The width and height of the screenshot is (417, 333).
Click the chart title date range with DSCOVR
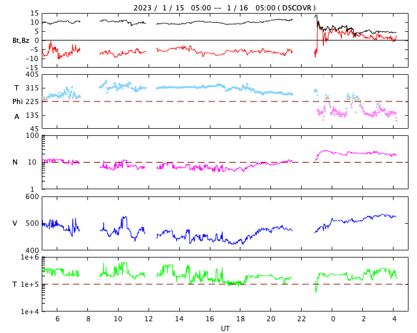[224, 8]
